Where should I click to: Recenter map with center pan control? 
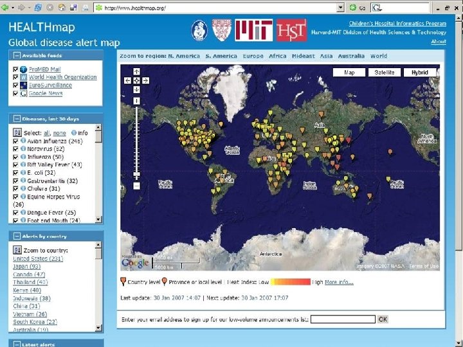[136, 80]
